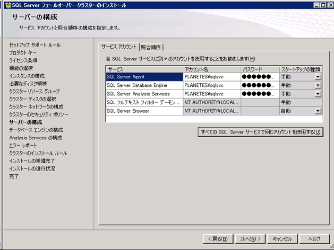Open help with the ヘルプ button

coord(314,239)
